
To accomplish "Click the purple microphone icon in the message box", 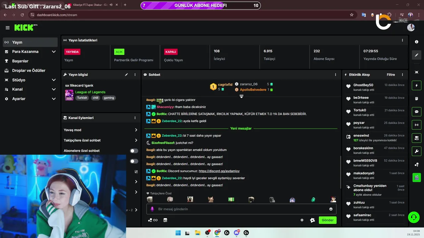I will [152, 209].
